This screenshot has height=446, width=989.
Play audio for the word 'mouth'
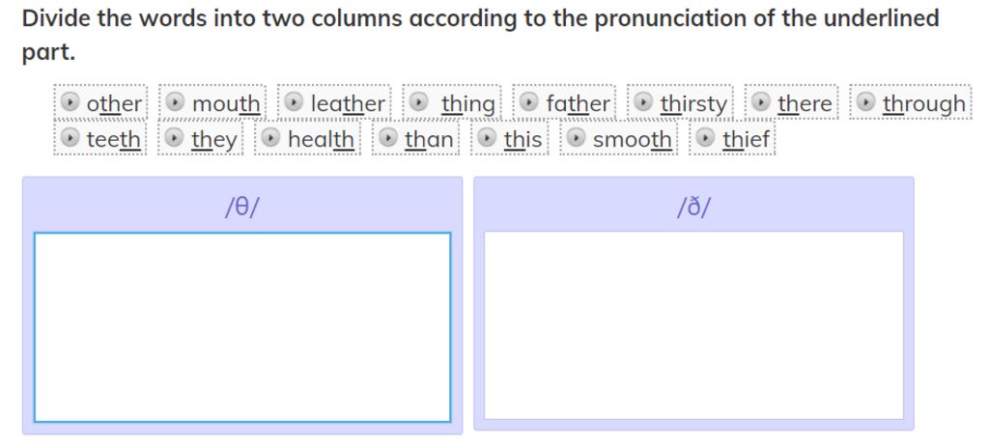pyautogui.click(x=175, y=101)
